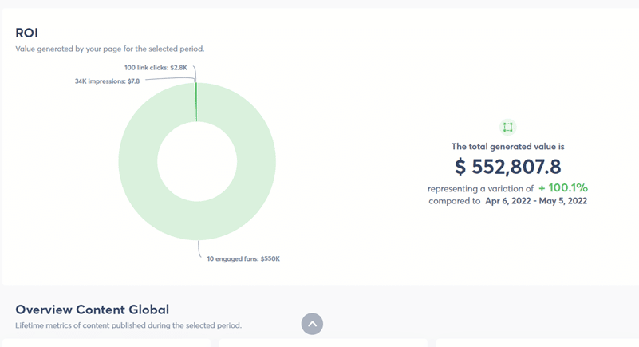
Task: Click the "Lifetime metrics of content" description
Action: [128, 325]
